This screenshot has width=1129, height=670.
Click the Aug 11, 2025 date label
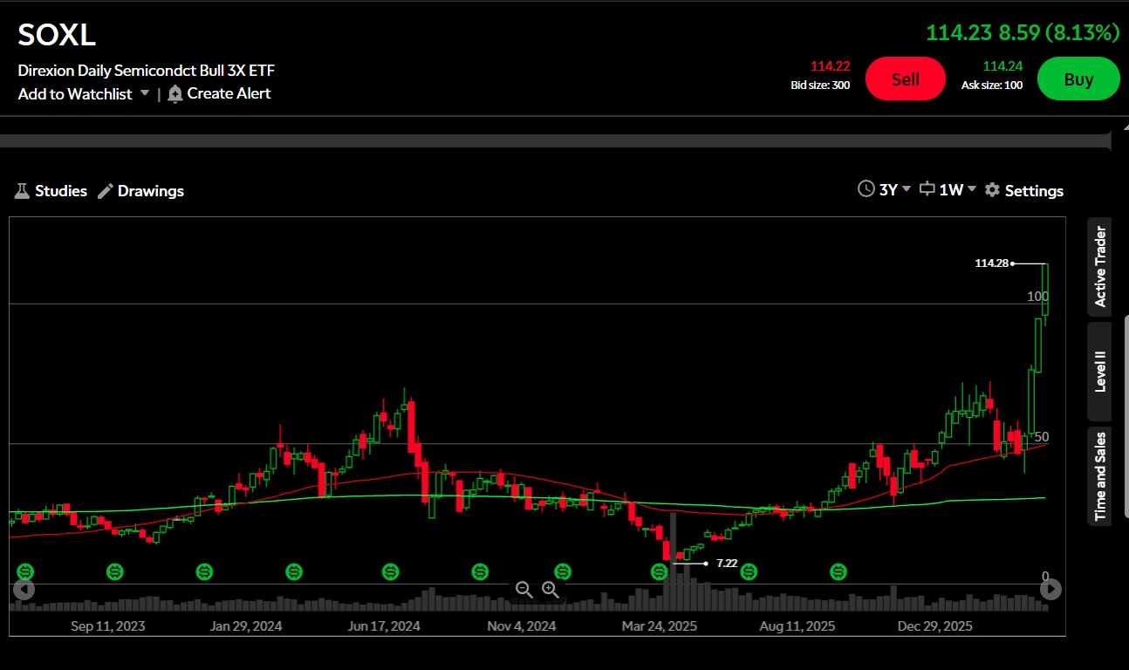797,626
